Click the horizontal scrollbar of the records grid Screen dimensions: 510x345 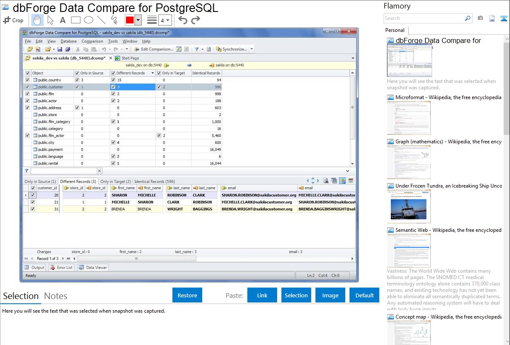point(136,259)
